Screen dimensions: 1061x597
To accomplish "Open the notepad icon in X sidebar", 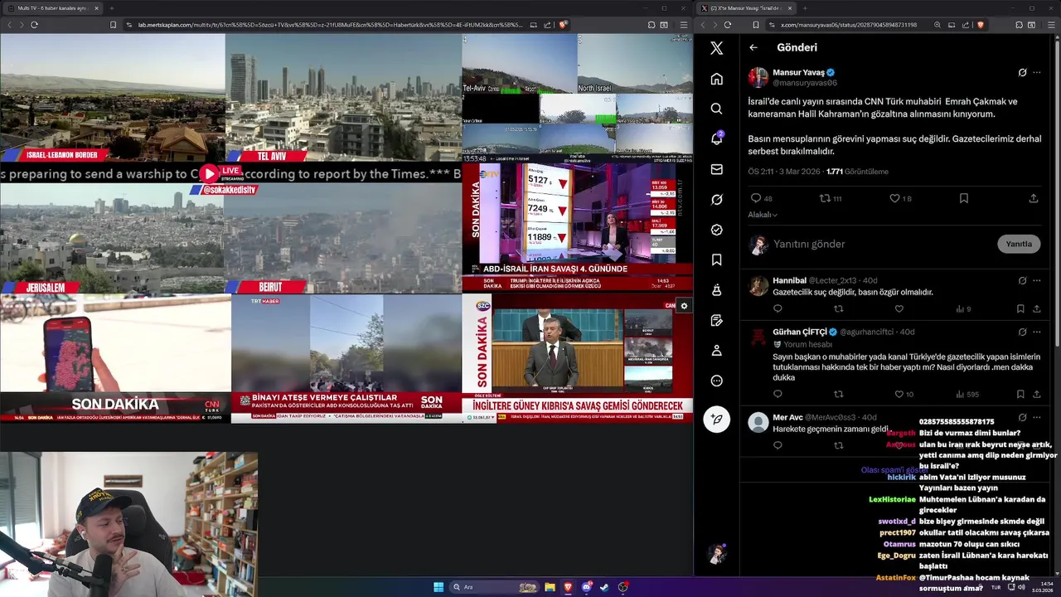I will (717, 320).
